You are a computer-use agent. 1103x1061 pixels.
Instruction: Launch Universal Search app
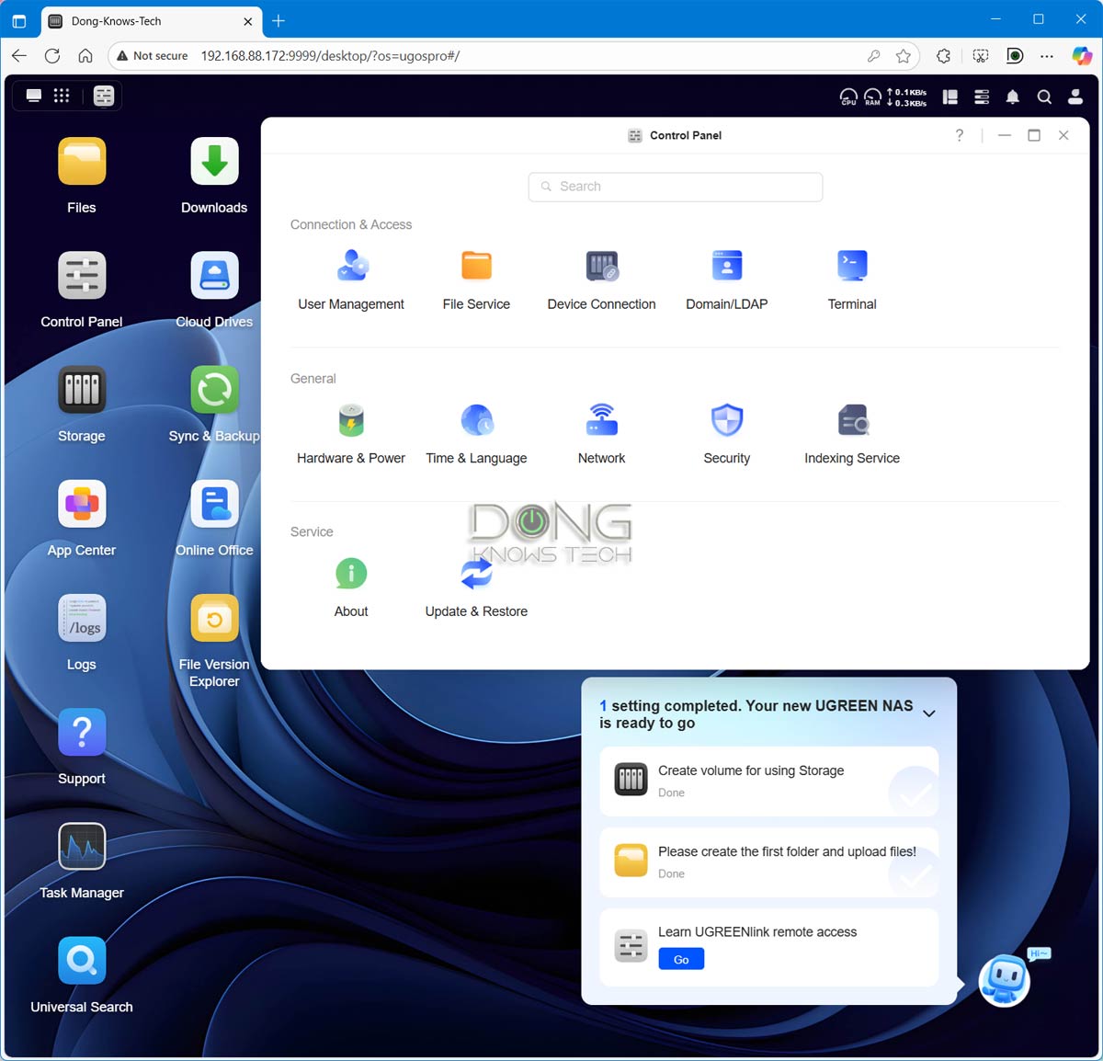[x=82, y=961]
